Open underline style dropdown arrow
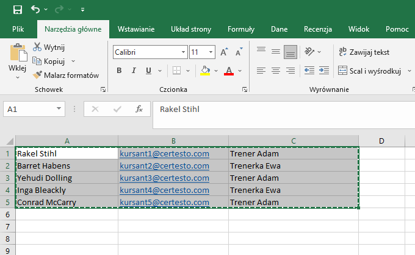415x255 pixels. tap(160, 71)
